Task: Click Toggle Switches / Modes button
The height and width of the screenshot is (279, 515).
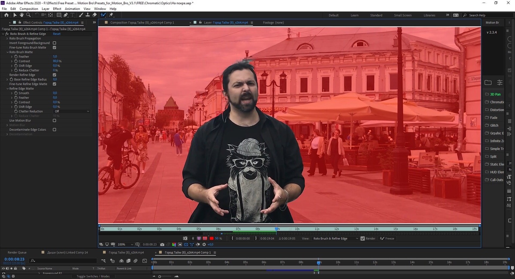Action: (93, 276)
